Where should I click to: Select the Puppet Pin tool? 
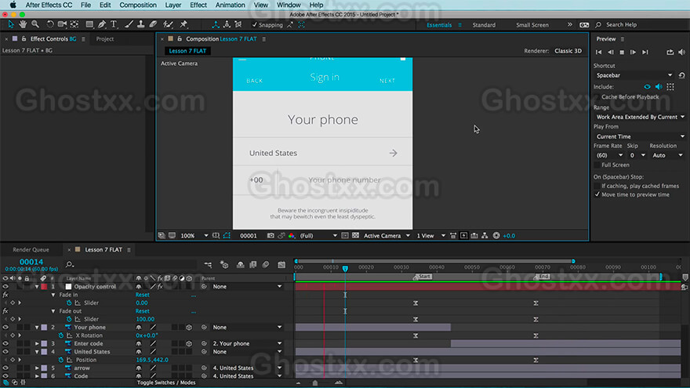pyautogui.click(x=183, y=24)
